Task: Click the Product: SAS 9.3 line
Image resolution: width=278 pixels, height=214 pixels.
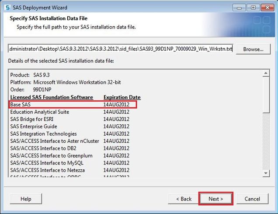Action: tap(30, 75)
